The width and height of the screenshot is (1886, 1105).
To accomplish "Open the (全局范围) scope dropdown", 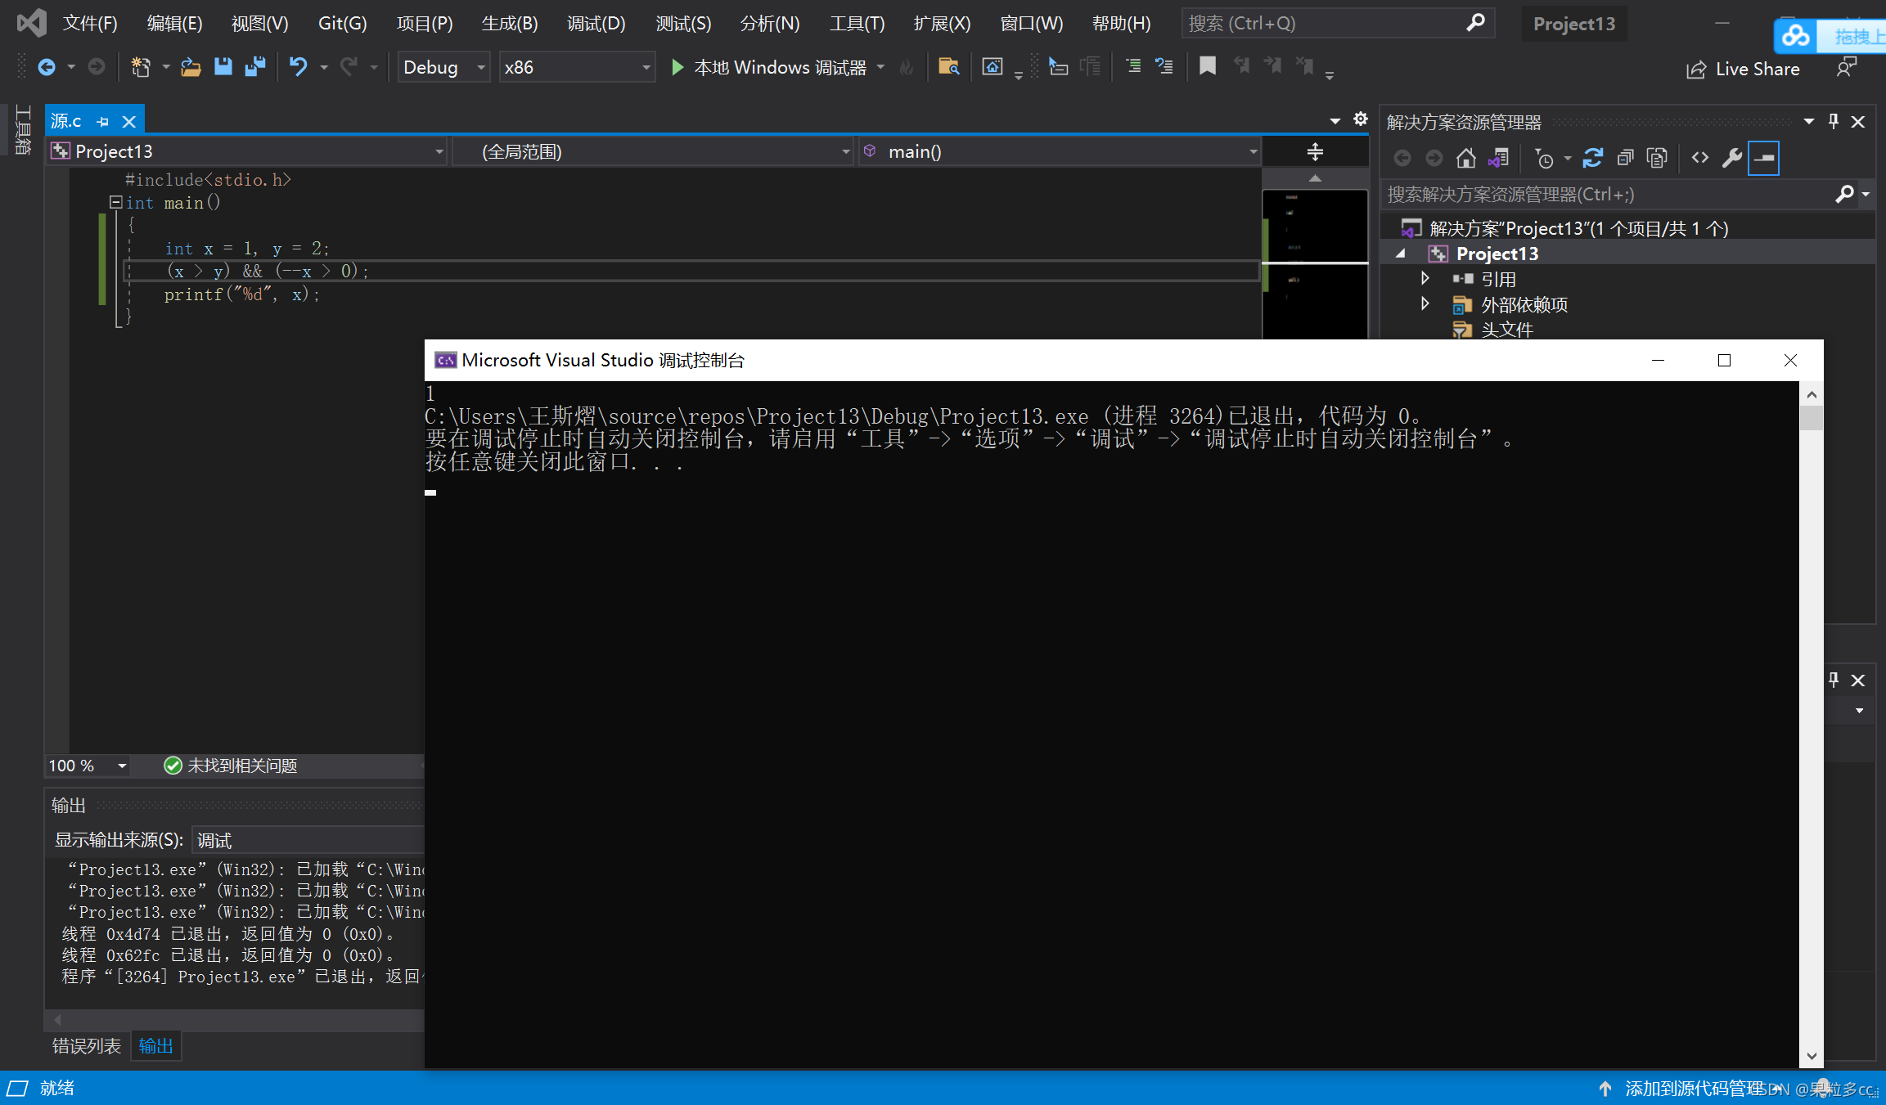I will [x=653, y=151].
